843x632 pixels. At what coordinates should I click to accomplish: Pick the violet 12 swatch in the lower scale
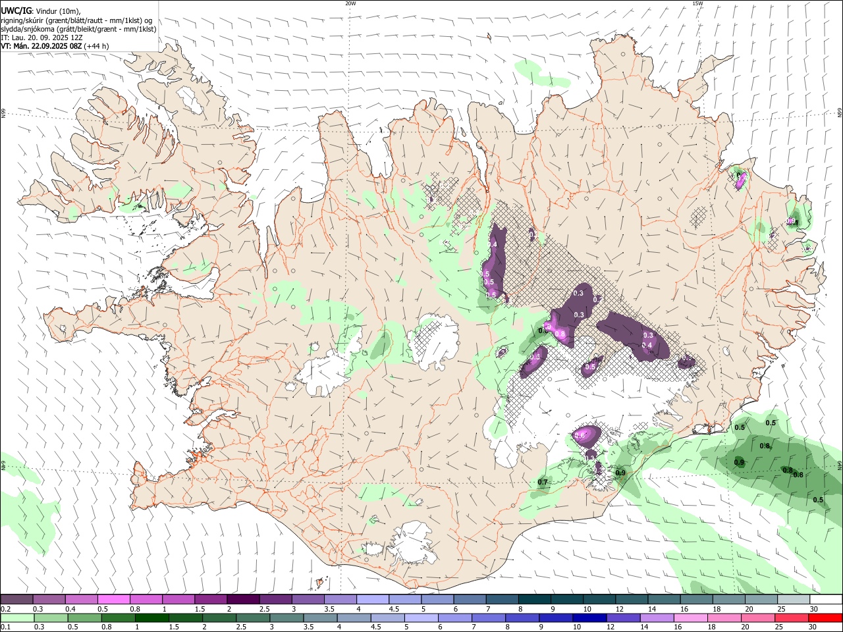coord(623,618)
